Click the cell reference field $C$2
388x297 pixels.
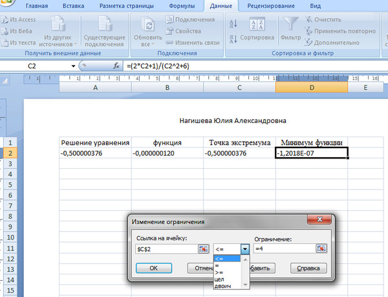click(x=167, y=249)
